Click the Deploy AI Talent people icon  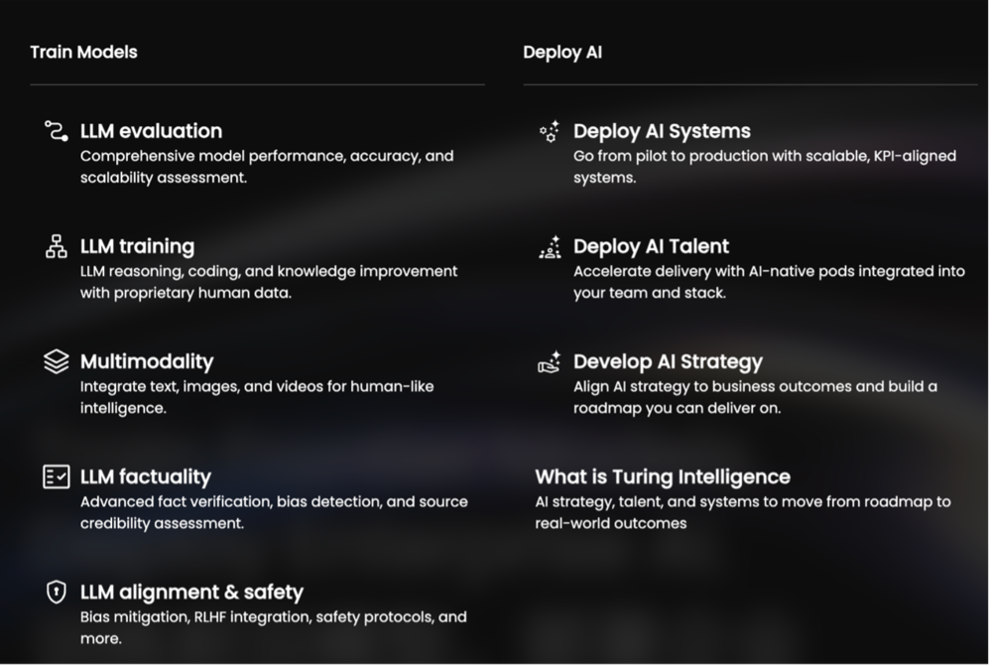(x=549, y=246)
